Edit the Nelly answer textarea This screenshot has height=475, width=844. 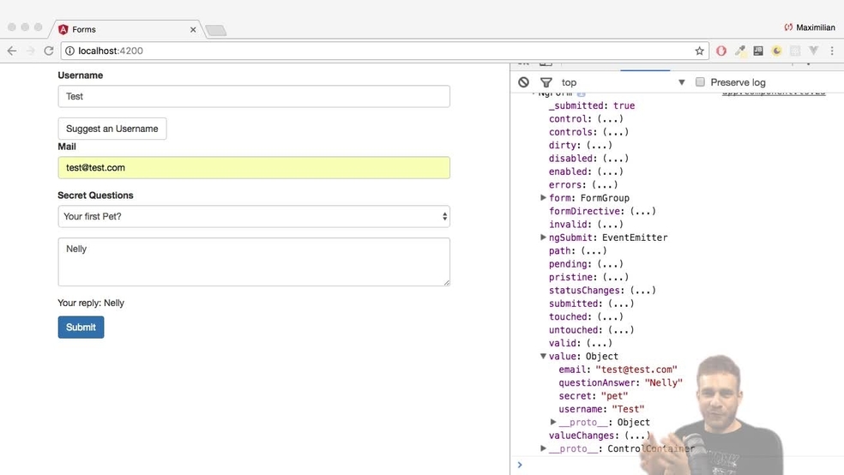pos(254,262)
